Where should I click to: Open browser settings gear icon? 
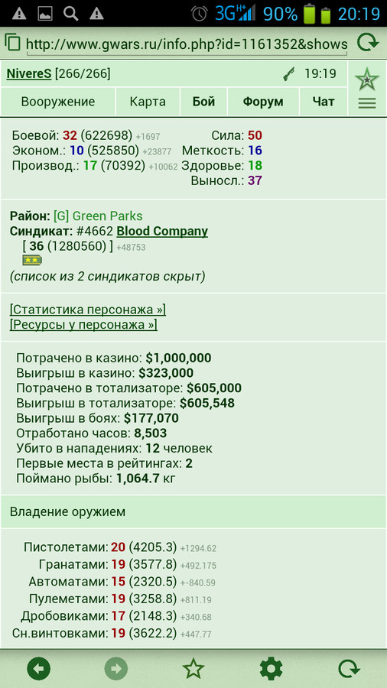coord(272,669)
